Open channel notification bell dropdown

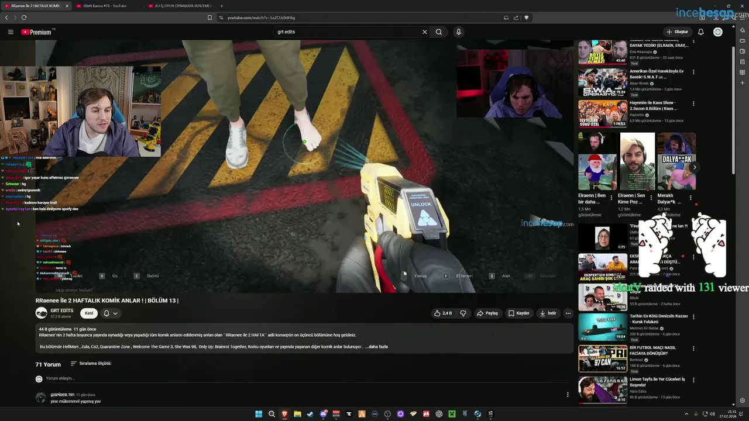(x=111, y=313)
